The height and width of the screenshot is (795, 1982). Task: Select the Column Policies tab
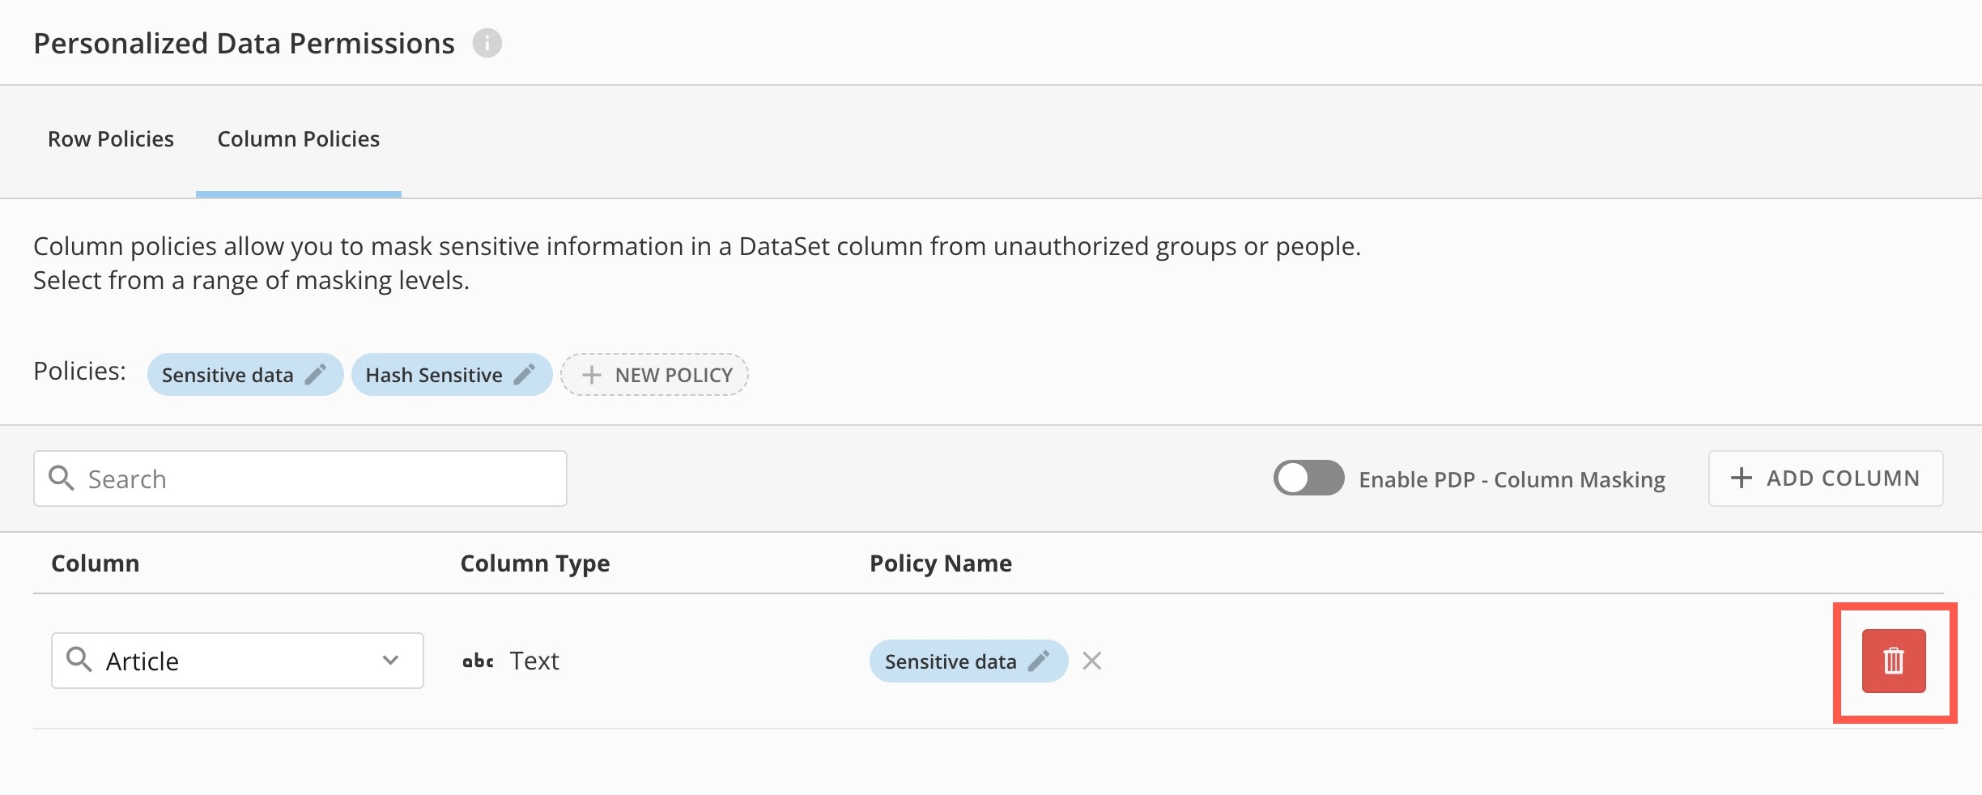(298, 139)
